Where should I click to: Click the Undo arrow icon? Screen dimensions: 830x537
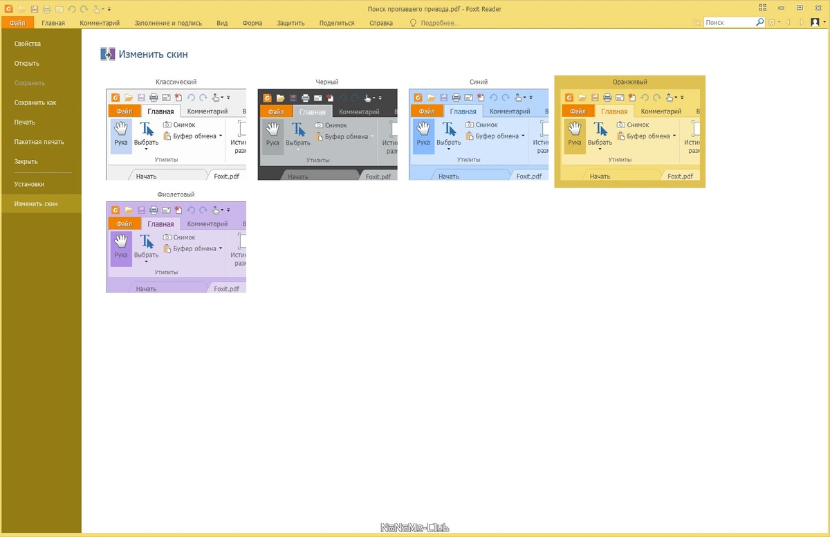72,9
